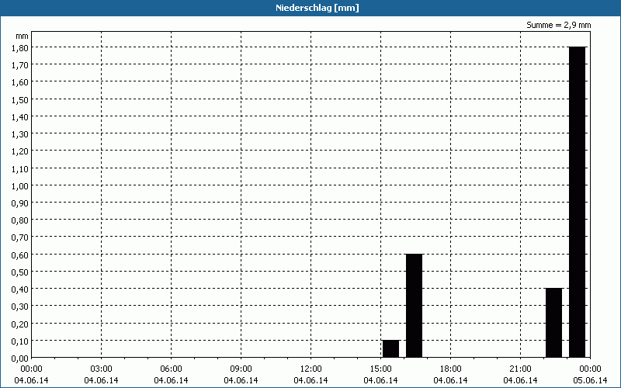The image size is (621, 388).
Task: Select the 1,60 y-axis value
Action: 20,82
